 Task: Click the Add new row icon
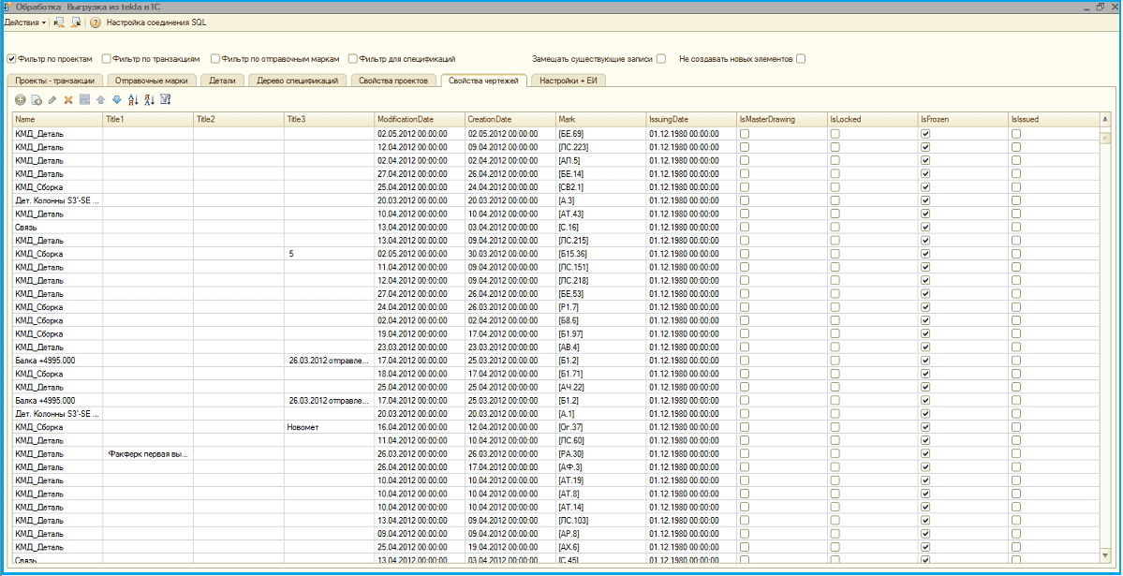[21, 99]
